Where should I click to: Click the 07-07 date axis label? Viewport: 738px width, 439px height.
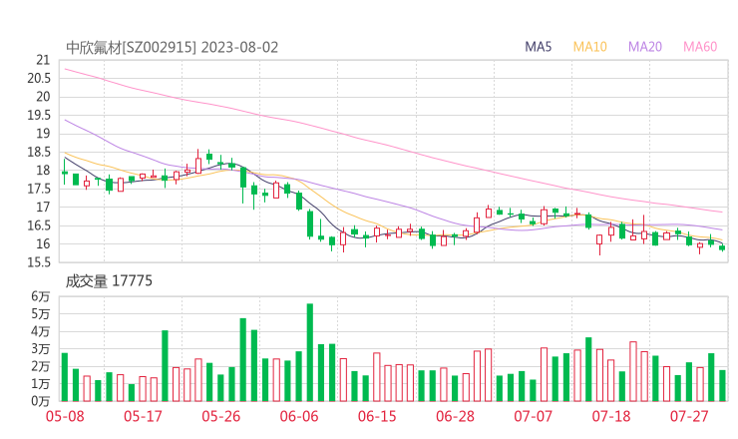coord(533,416)
